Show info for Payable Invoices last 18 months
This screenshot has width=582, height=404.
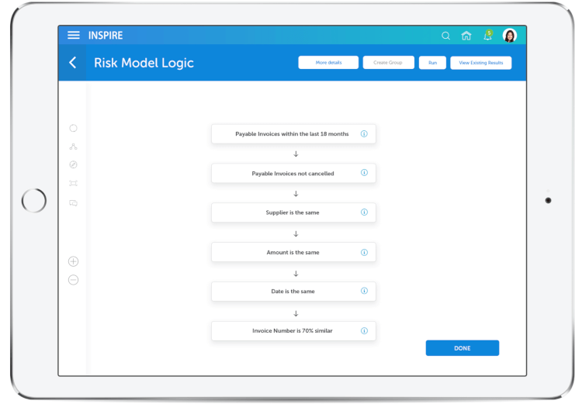tap(364, 134)
